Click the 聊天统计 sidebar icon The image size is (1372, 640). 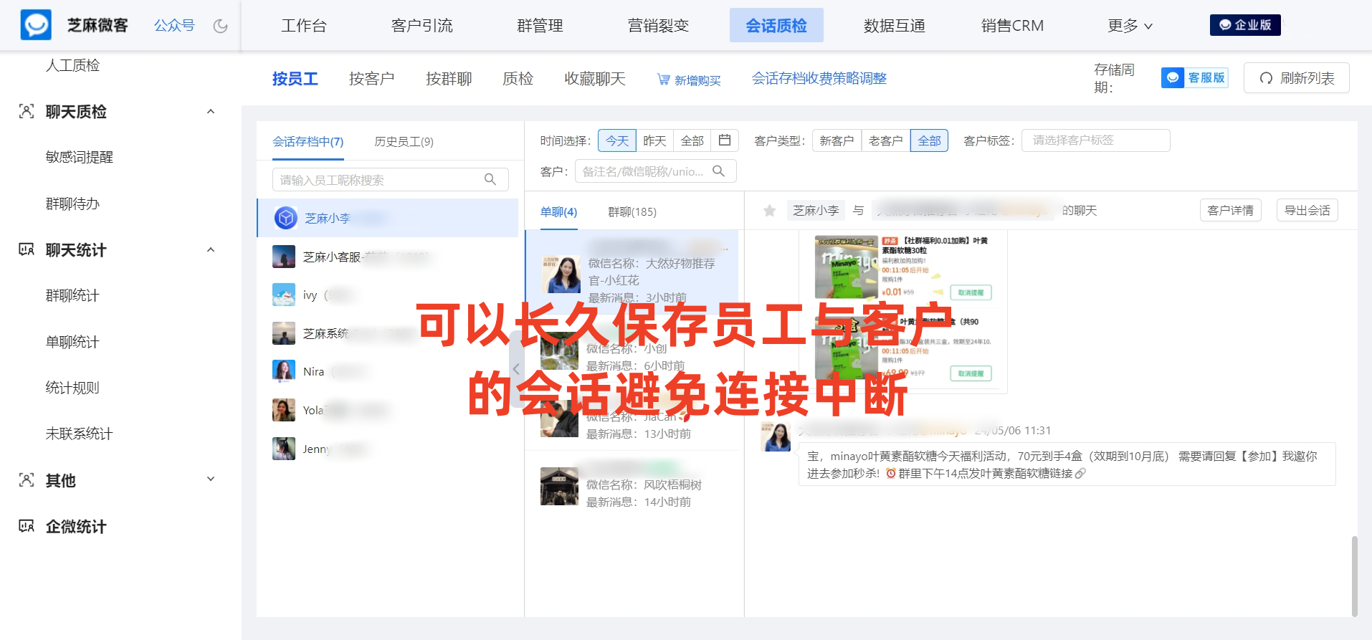tap(27, 249)
